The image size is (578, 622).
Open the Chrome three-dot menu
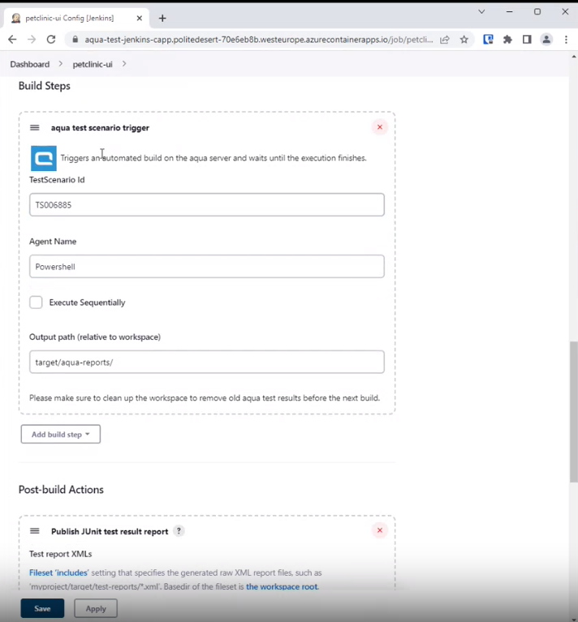coord(566,39)
